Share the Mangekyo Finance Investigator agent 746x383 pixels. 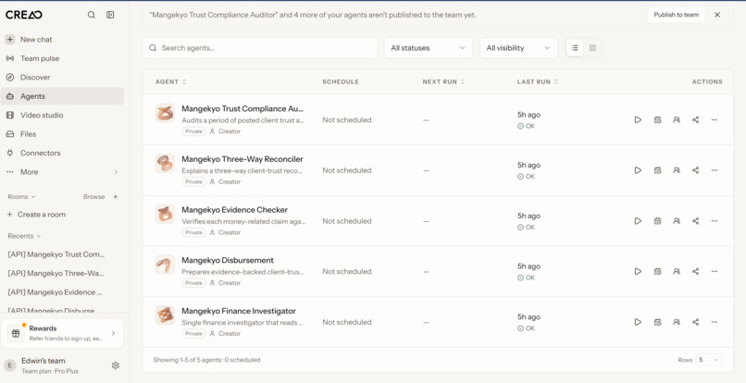(x=696, y=322)
